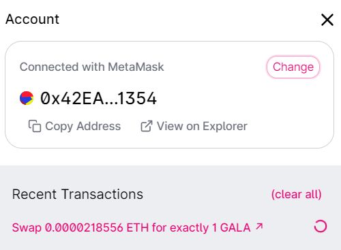Click the colorful wallet identicon avatar
This screenshot has height=250, width=341.
click(27, 98)
